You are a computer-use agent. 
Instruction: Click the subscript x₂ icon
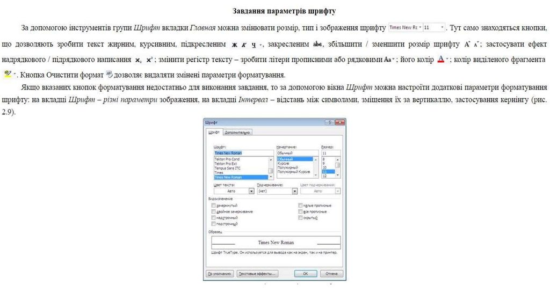click(x=139, y=60)
